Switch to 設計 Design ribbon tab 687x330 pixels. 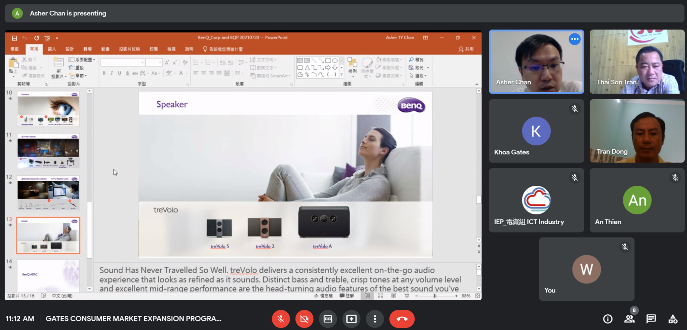pos(70,49)
